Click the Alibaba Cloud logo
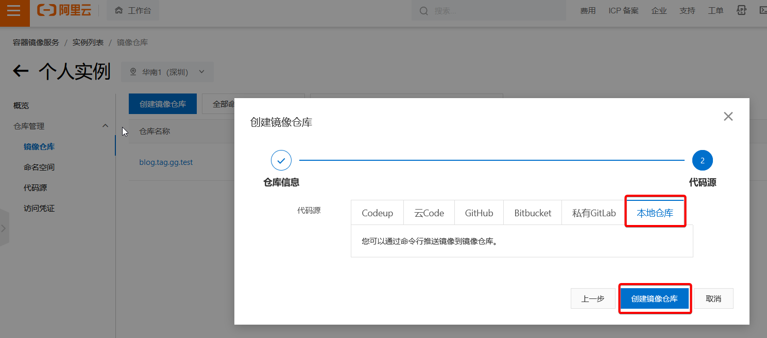This screenshot has width=767, height=338. tap(64, 10)
